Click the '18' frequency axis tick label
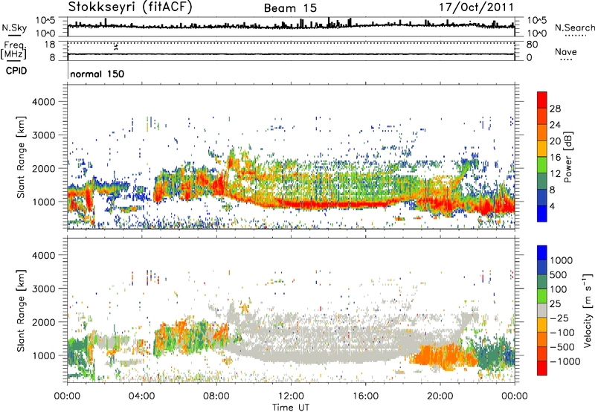 tap(50, 45)
